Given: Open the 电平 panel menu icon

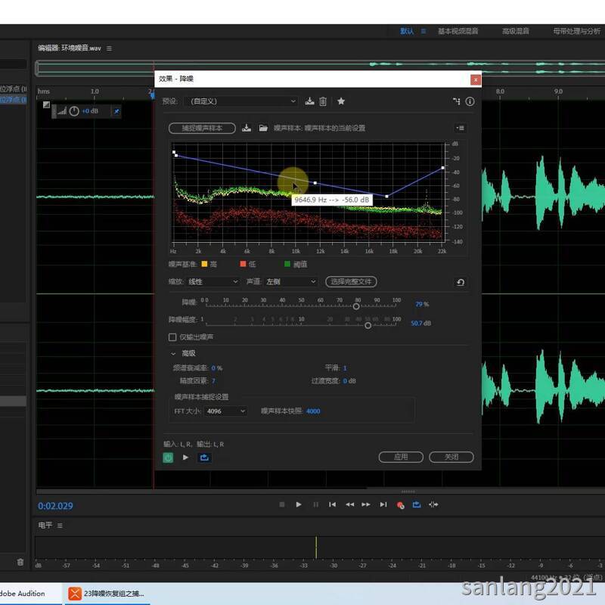Looking at the screenshot, I should pyautogui.click(x=60, y=526).
